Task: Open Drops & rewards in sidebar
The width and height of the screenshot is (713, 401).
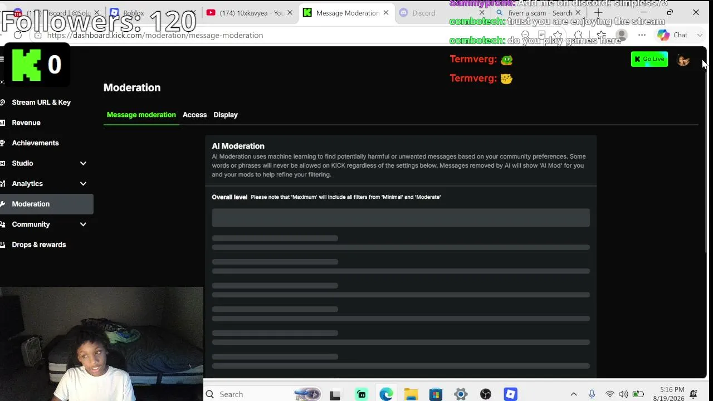Action: [x=39, y=244]
